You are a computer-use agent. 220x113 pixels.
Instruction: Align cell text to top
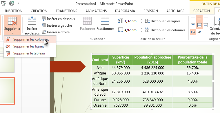click(193, 25)
